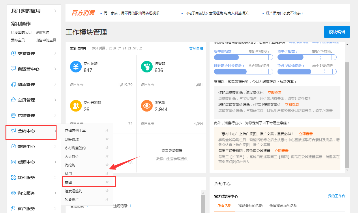Expand the 店铺管理 arrow

55,115
